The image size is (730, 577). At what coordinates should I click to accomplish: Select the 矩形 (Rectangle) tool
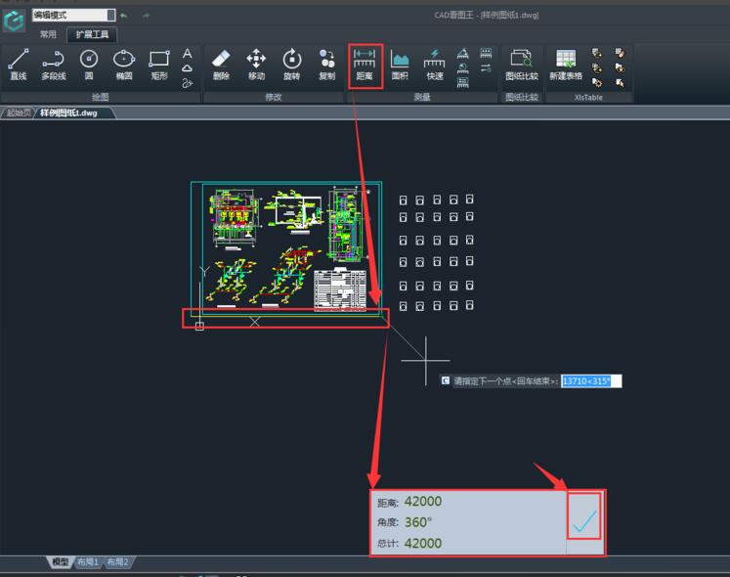tap(159, 65)
